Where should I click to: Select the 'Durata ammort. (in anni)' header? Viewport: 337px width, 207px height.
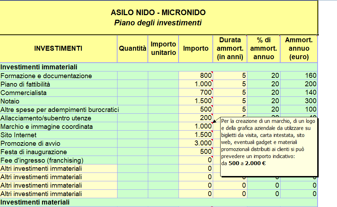tap(230, 49)
